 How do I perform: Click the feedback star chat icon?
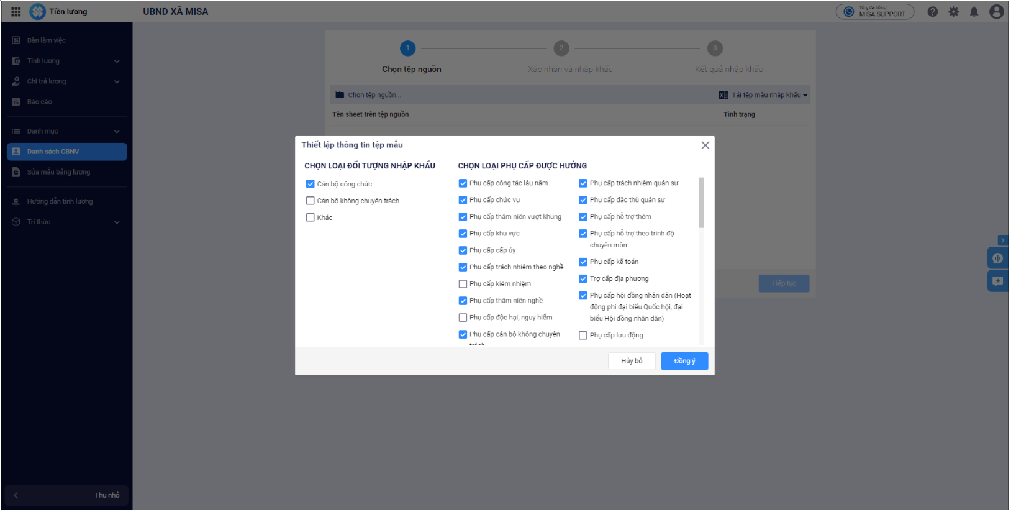pos(998,281)
